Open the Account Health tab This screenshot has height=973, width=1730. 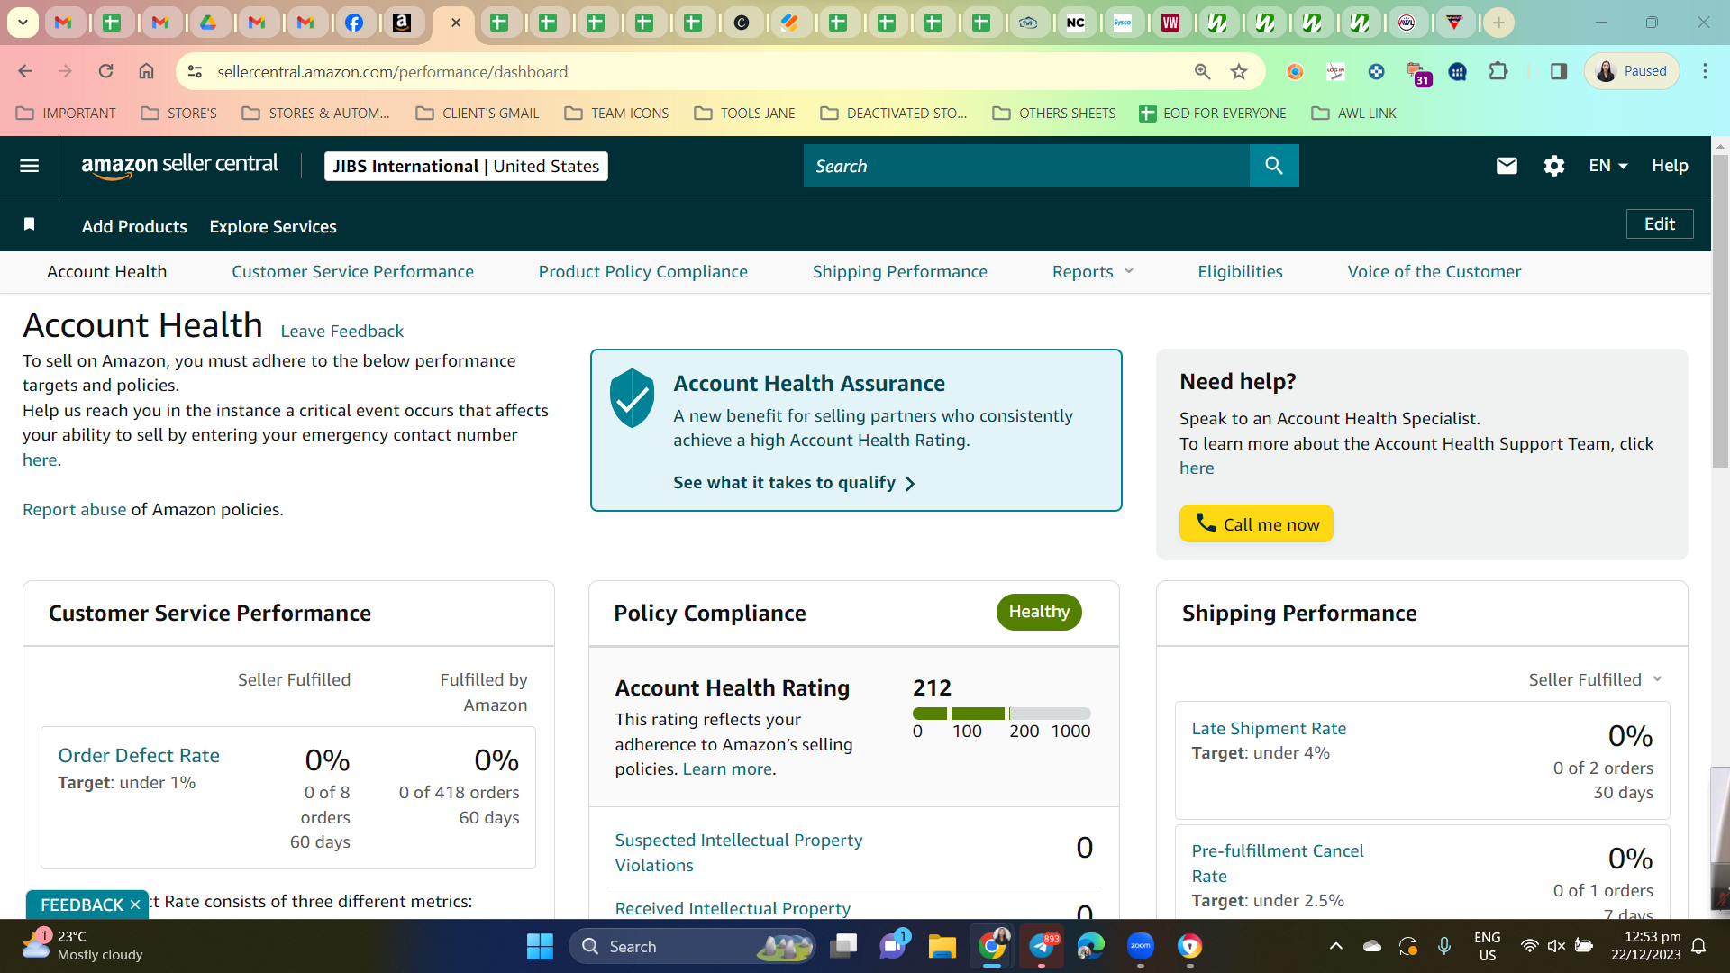(x=106, y=271)
